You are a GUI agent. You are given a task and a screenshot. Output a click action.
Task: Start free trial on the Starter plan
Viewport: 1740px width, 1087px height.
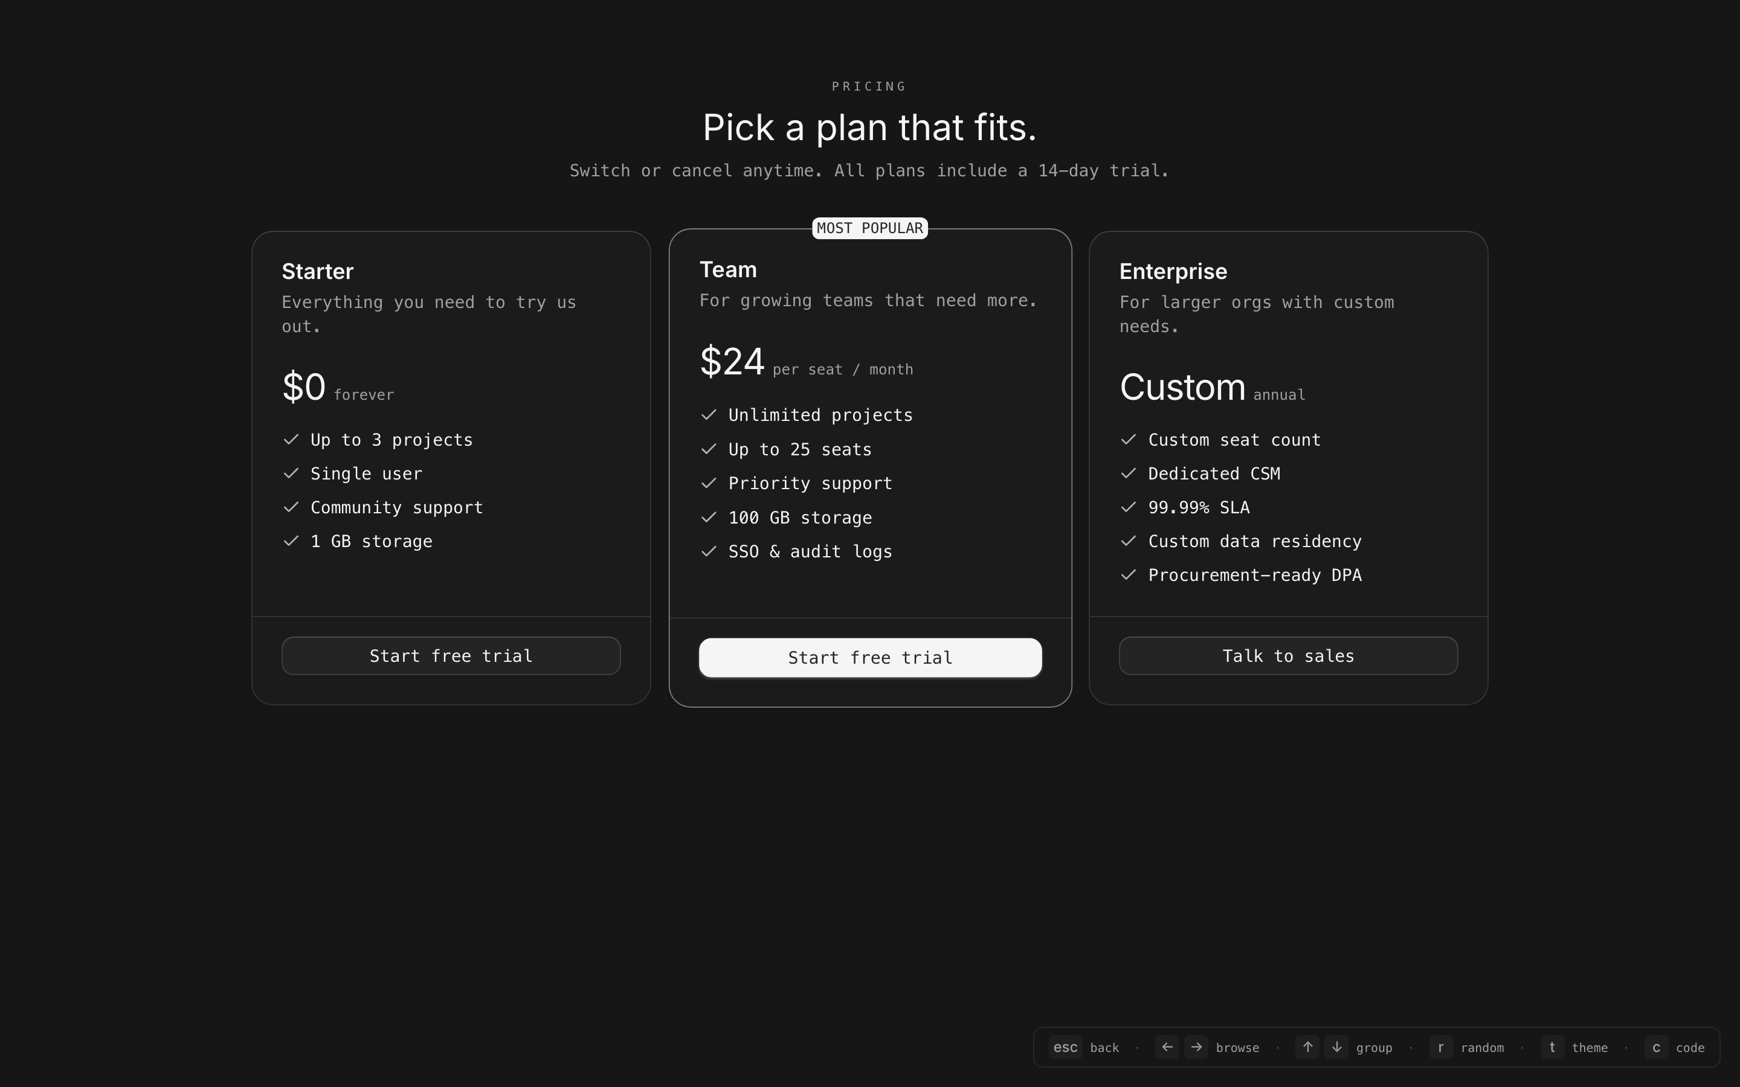pos(451,656)
